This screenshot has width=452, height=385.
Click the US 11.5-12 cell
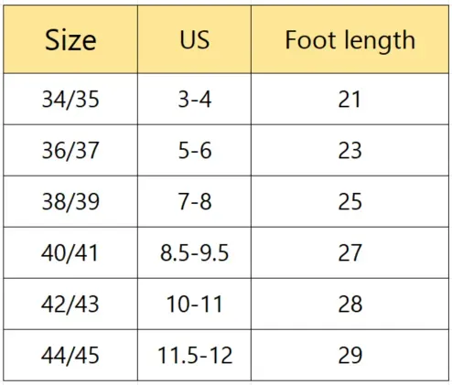click(x=195, y=355)
